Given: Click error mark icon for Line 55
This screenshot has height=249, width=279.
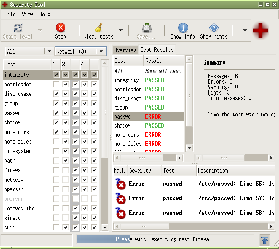Looking at the screenshot, I should click(120, 184).
